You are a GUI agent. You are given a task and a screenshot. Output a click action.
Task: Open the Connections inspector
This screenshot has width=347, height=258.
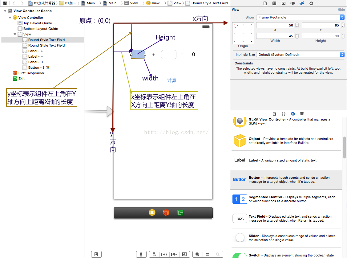click(311, 3)
